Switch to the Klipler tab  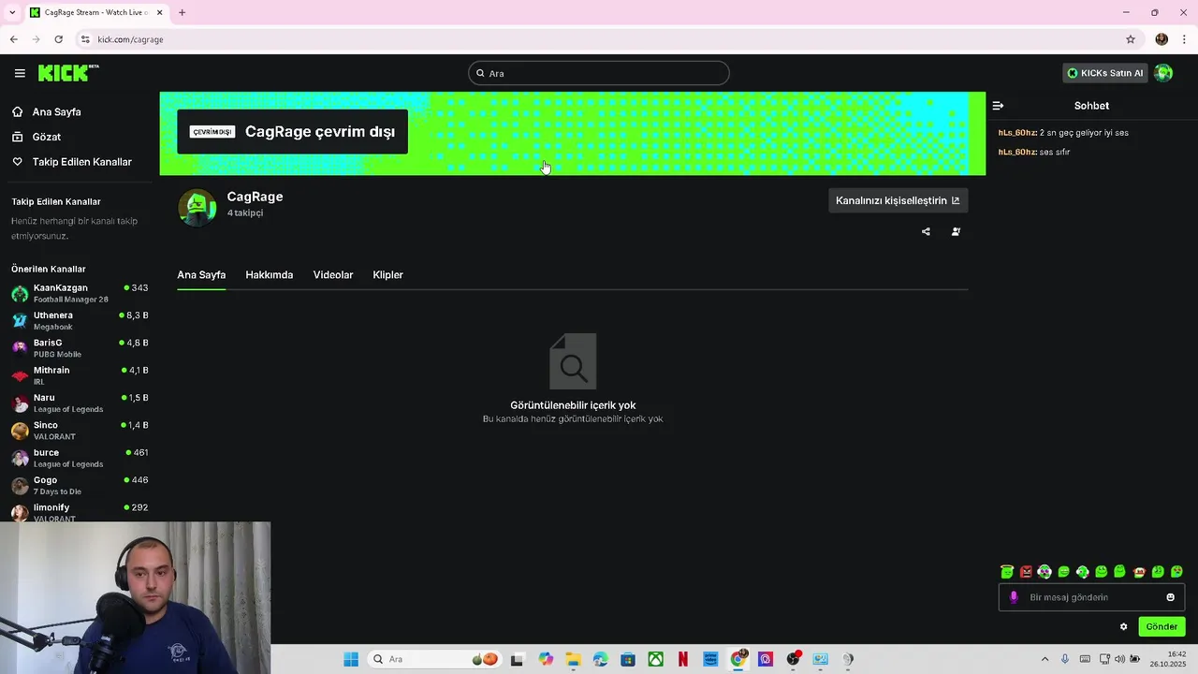click(387, 274)
